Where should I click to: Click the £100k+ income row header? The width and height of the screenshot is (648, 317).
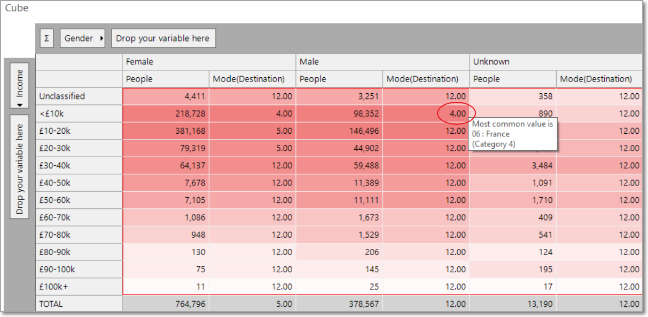point(79,287)
